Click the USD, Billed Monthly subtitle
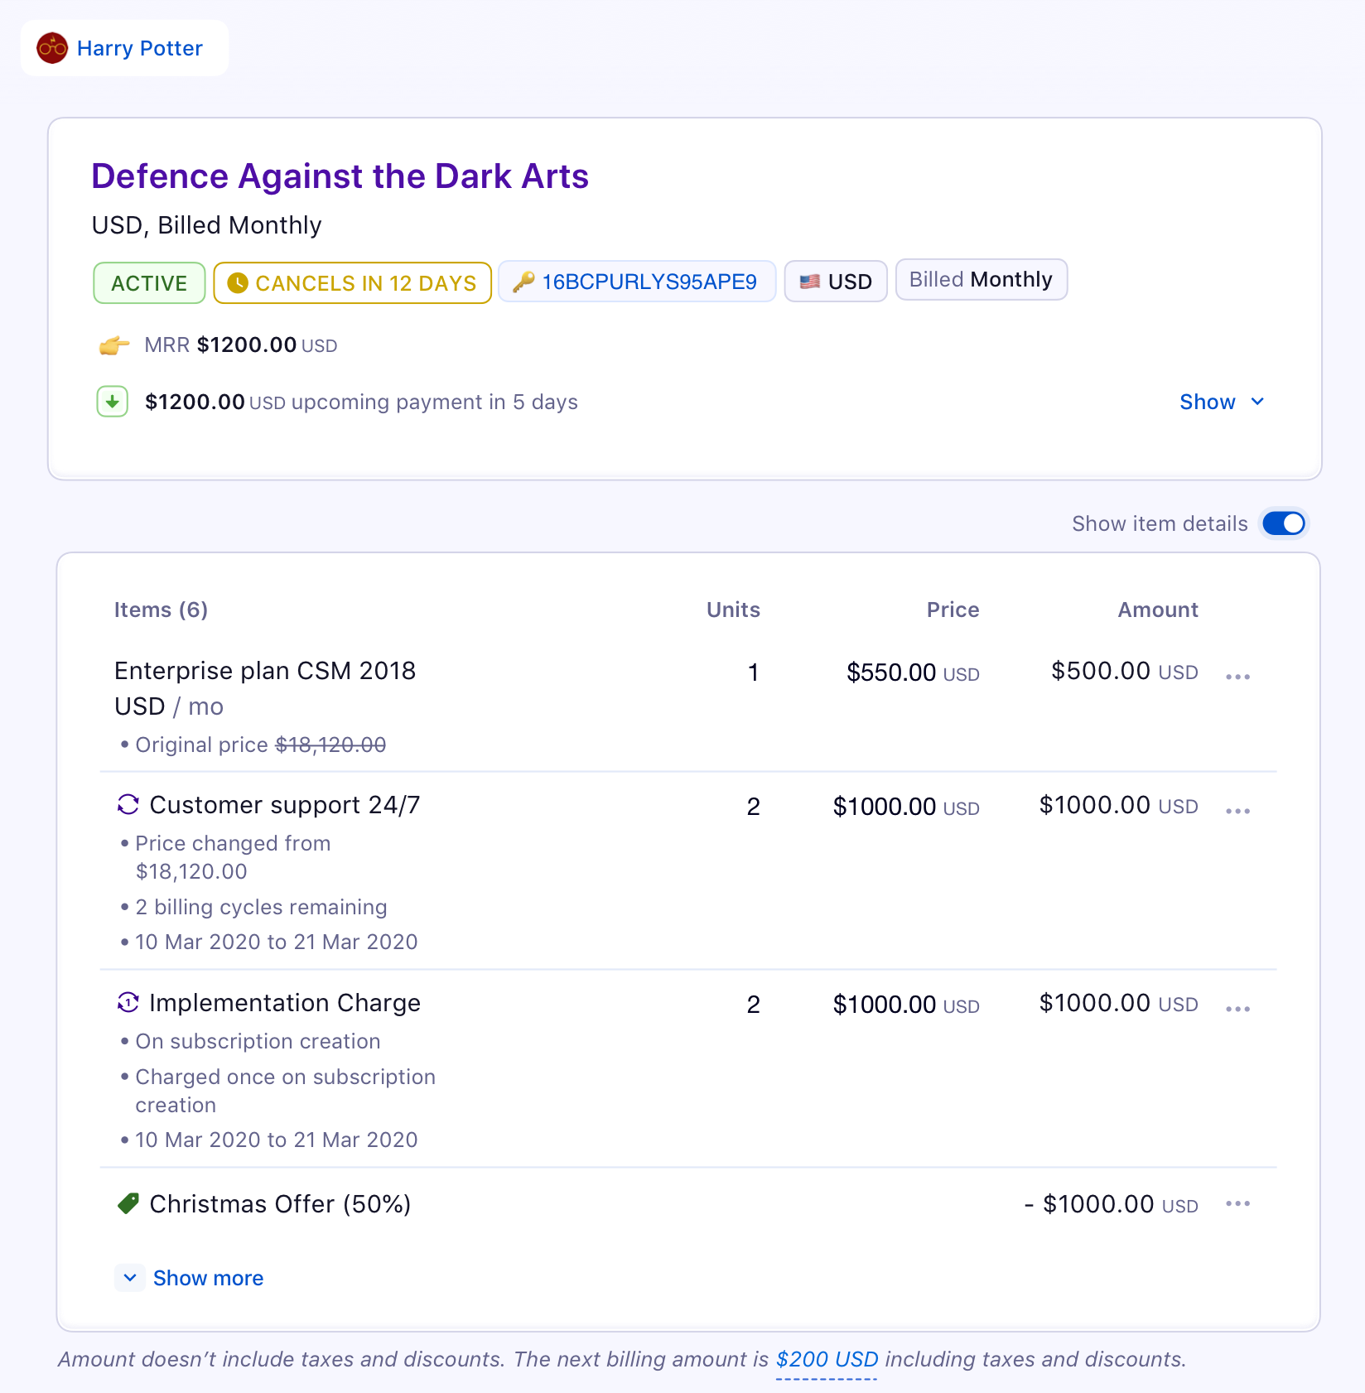 tap(206, 225)
